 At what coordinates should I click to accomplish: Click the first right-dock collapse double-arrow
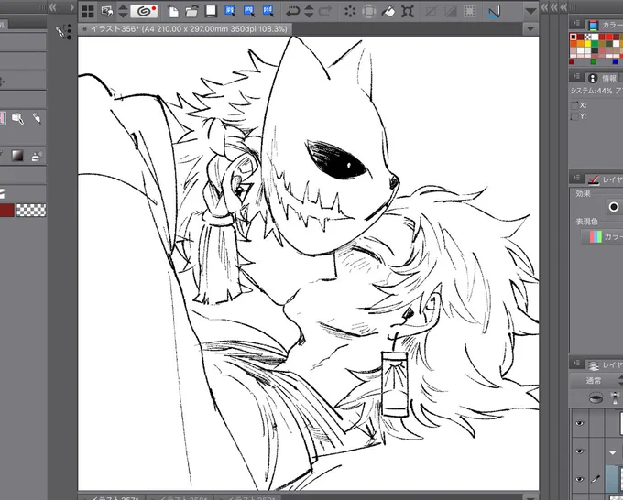(x=544, y=7)
